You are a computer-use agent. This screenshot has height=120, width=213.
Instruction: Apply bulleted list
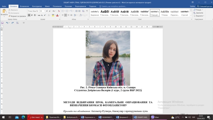pyautogui.click(x=63, y=11)
